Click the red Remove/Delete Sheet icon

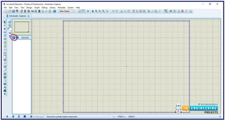click(183, 11)
